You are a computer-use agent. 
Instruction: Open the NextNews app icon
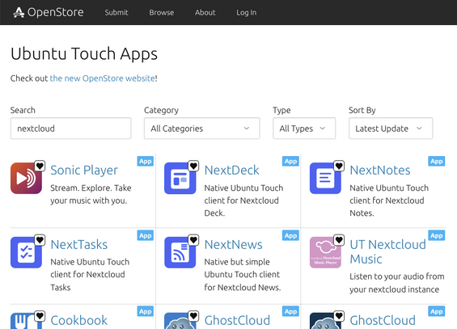180,252
